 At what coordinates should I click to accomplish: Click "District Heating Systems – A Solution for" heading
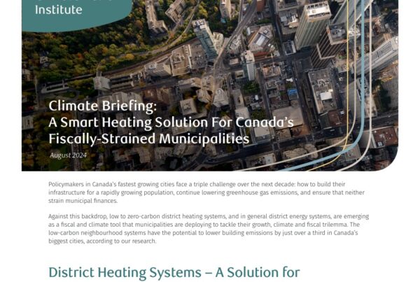(174, 272)
